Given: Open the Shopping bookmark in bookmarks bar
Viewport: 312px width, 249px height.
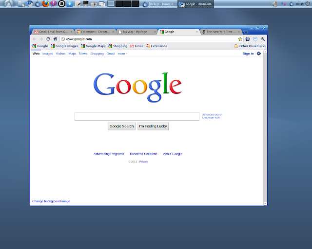Looking at the screenshot, I should pos(117,46).
